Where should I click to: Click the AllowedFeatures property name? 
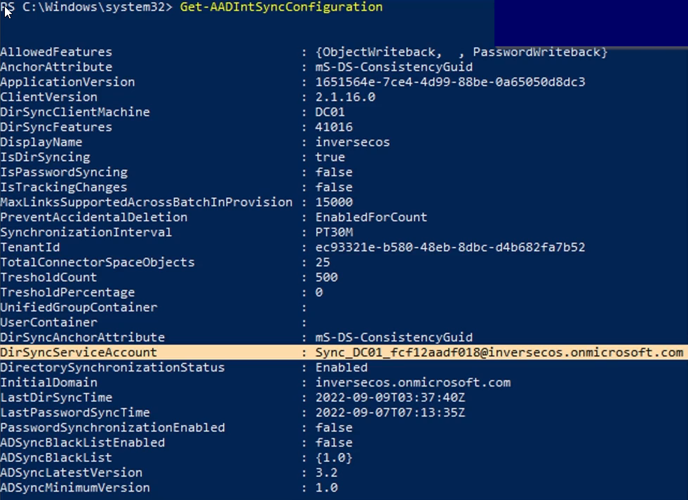click(x=56, y=52)
